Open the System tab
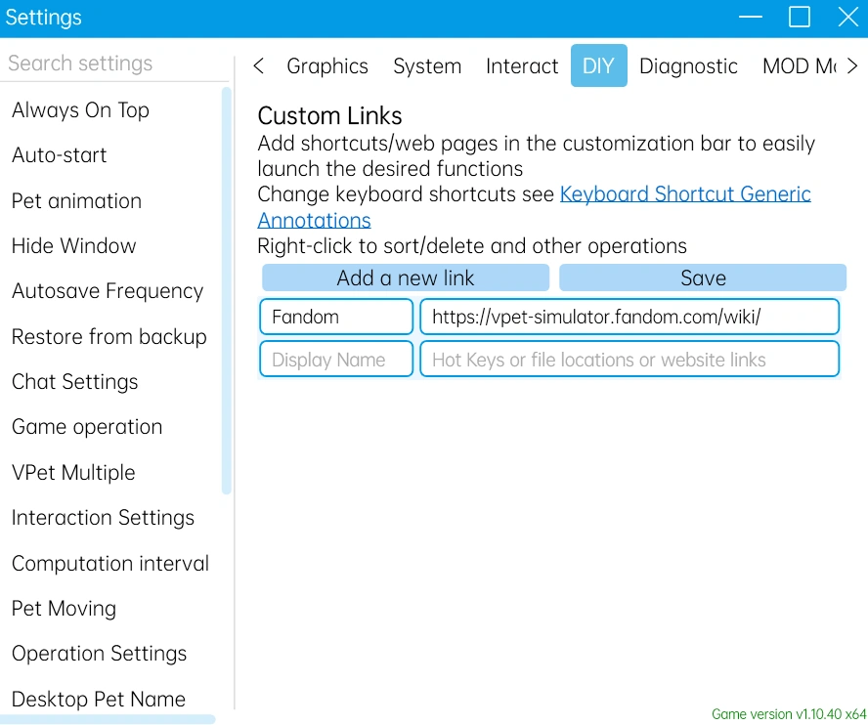This screenshot has height=725, width=868. click(x=427, y=66)
